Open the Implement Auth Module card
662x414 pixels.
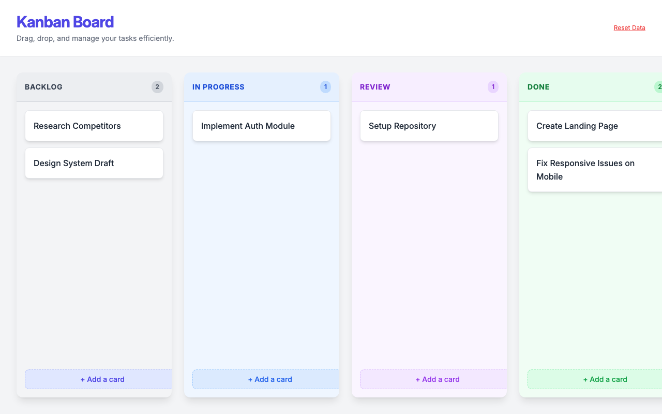[x=261, y=126]
